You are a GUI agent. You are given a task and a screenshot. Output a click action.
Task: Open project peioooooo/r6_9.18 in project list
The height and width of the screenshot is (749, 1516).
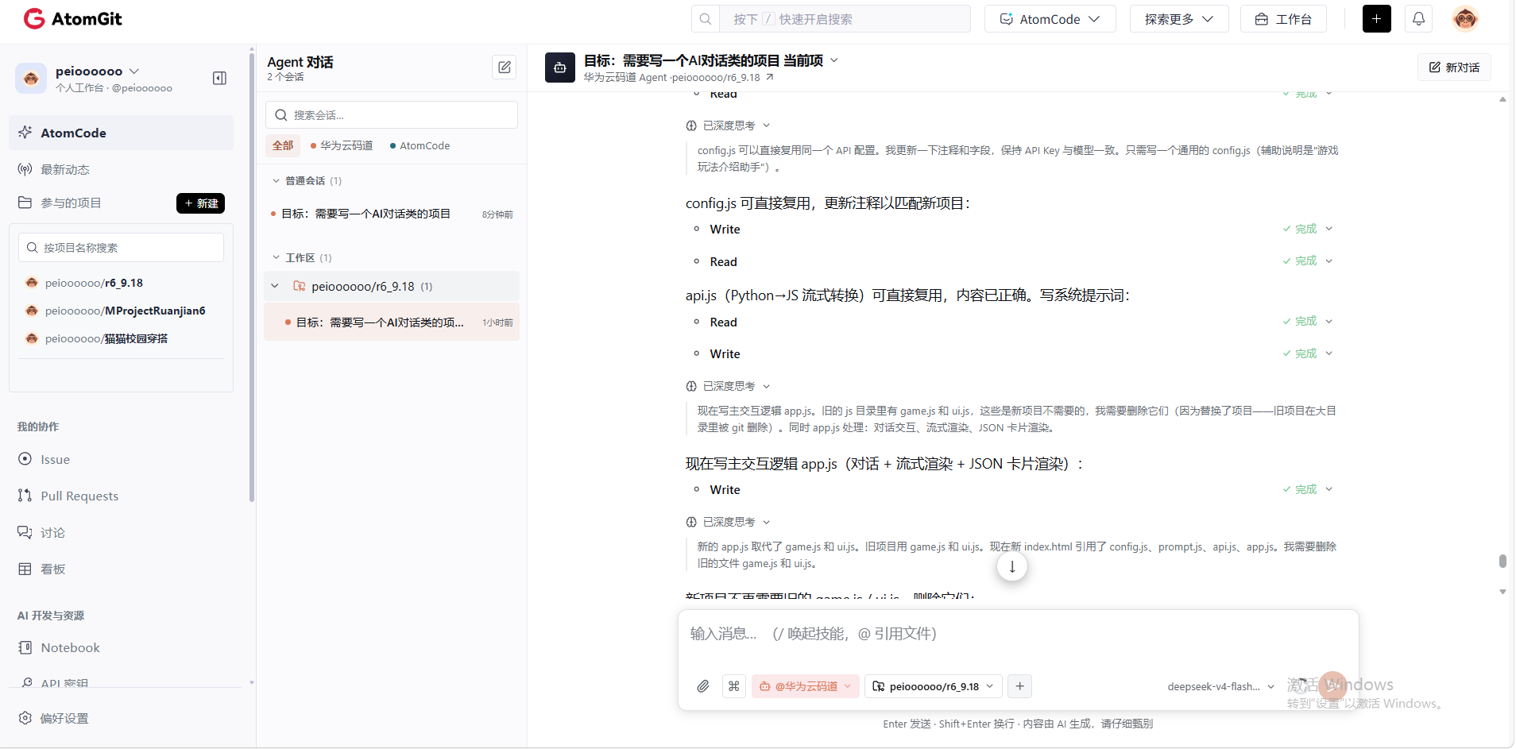[x=94, y=283]
